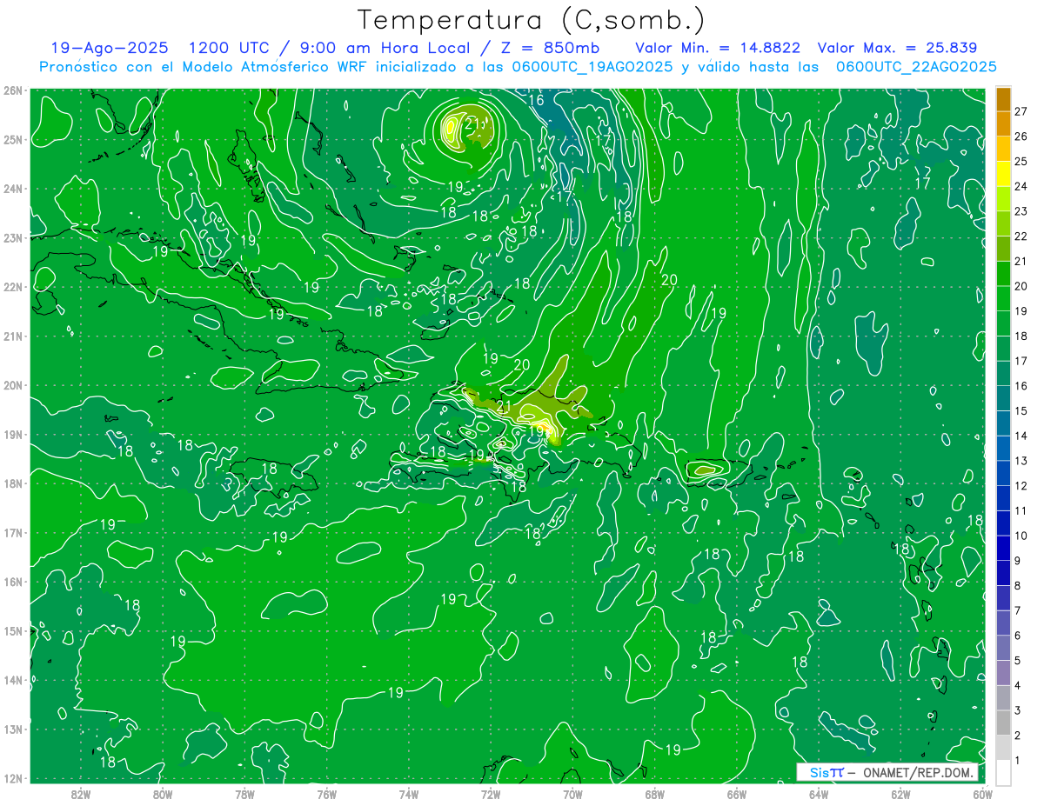Viewport: 1044px width, 806px height.
Task: Click the "1200 UTC" time text
Action: 228,48
